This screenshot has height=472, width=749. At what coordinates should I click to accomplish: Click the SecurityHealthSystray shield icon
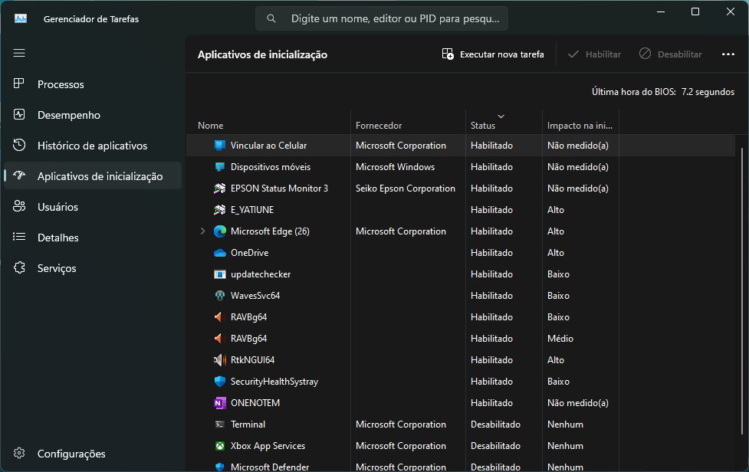coord(220,382)
